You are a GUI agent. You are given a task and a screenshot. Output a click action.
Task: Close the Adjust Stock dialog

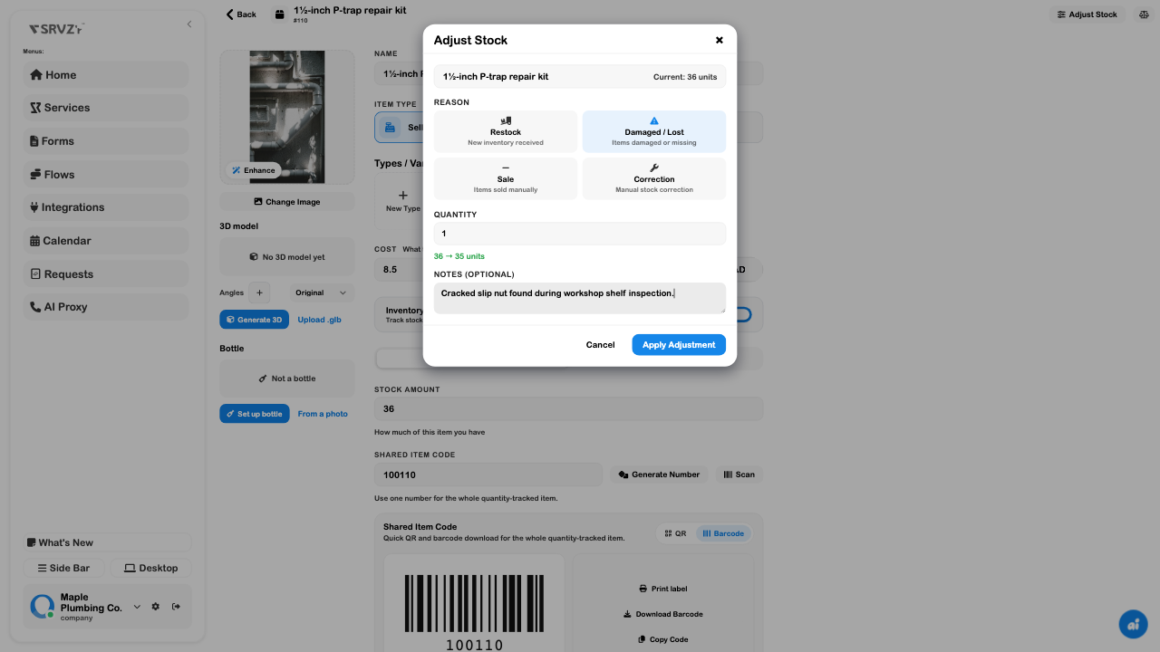point(720,40)
